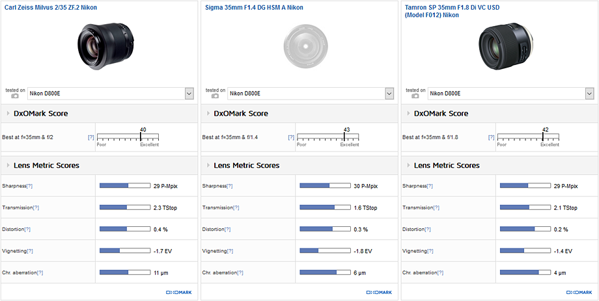Click DxOMark logo in Tamron panel footer
Viewport: 599px width, 301px height.
[x=579, y=293]
